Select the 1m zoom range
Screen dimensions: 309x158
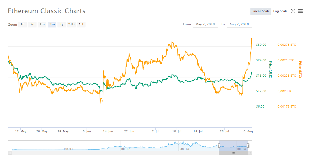coord(42,24)
